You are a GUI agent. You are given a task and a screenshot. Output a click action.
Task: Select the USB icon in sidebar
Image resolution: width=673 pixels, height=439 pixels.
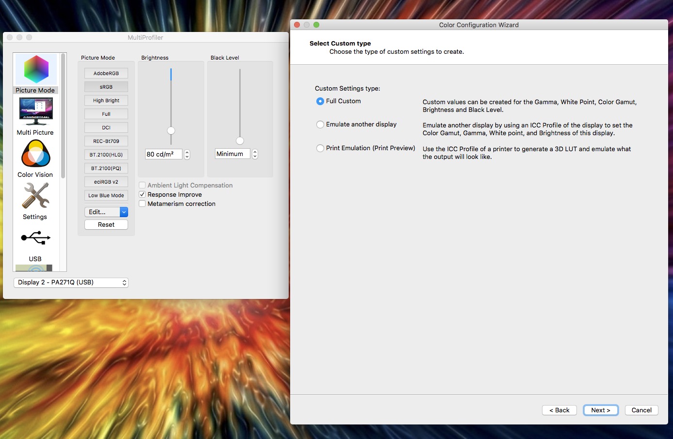click(x=36, y=238)
